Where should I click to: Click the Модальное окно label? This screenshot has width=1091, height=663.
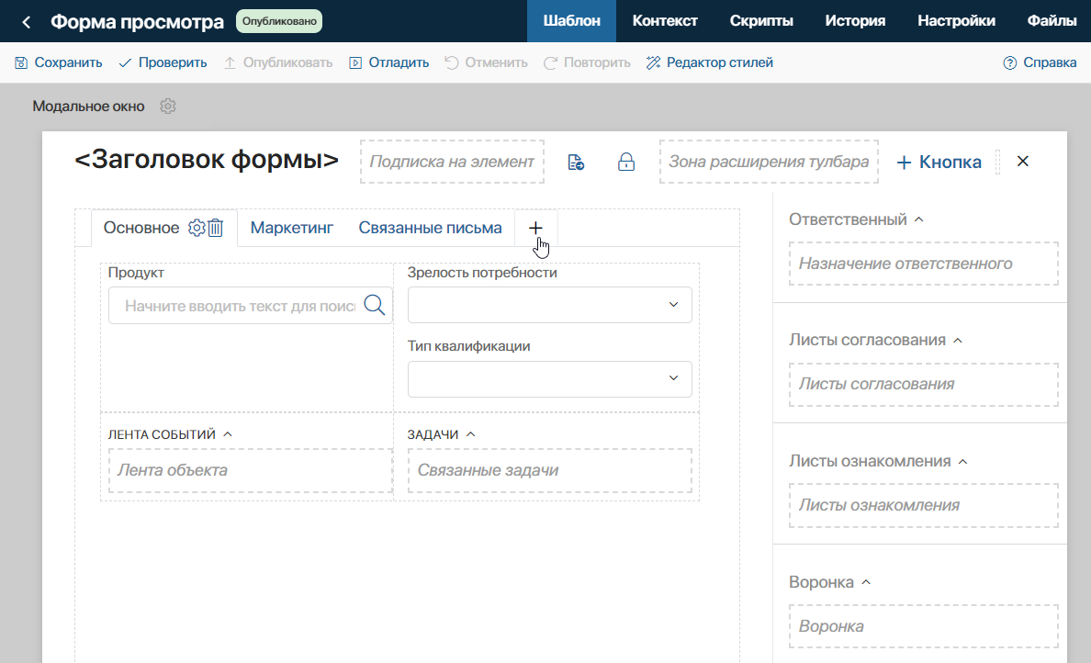pyautogui.click(x=88, y=107)
